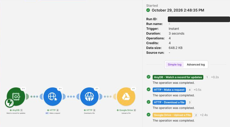Screen dimensions: 230x127
Task: Open the HTTP Make a request module
Action: [x=53, y=96]
